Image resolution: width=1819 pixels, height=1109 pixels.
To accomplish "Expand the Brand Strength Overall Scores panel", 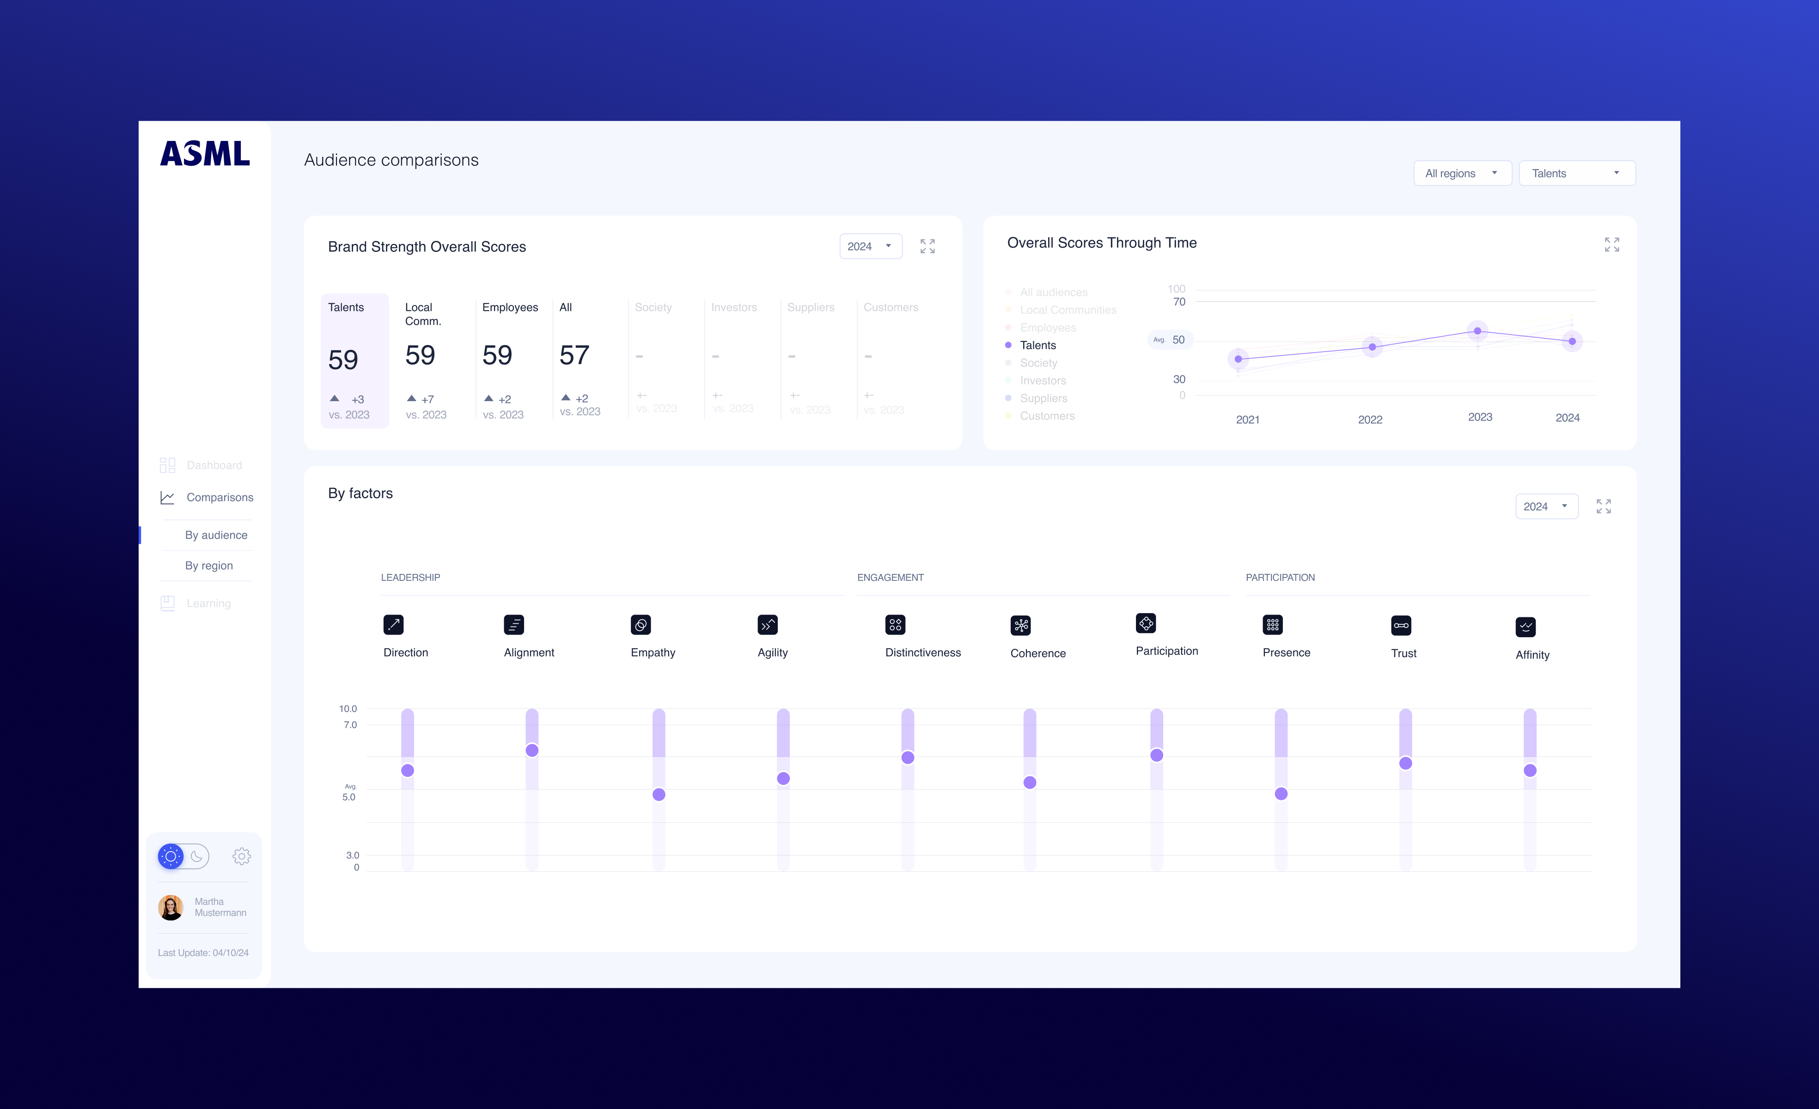I will point(927,246).
